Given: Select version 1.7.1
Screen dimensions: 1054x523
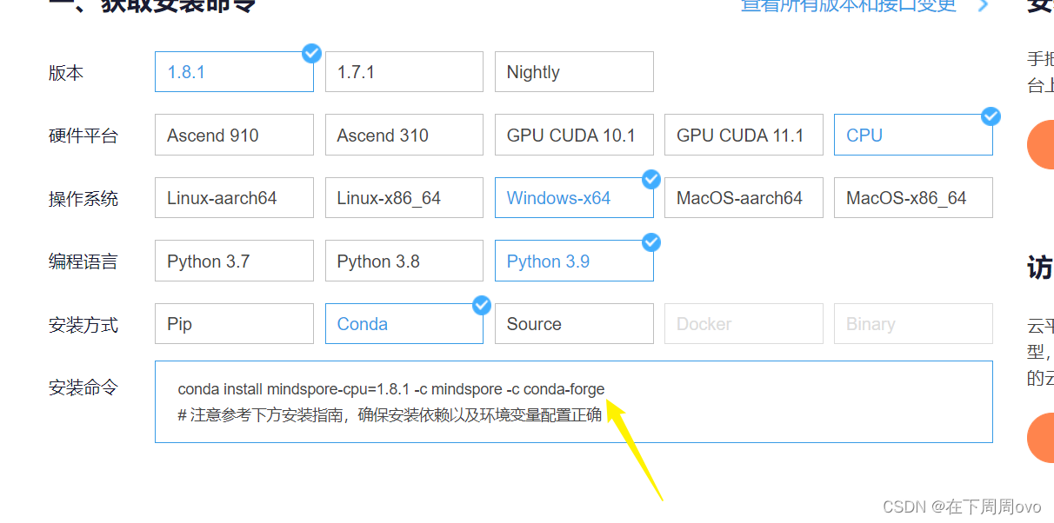Looking at the screenshot, I should tap(404, 72).
